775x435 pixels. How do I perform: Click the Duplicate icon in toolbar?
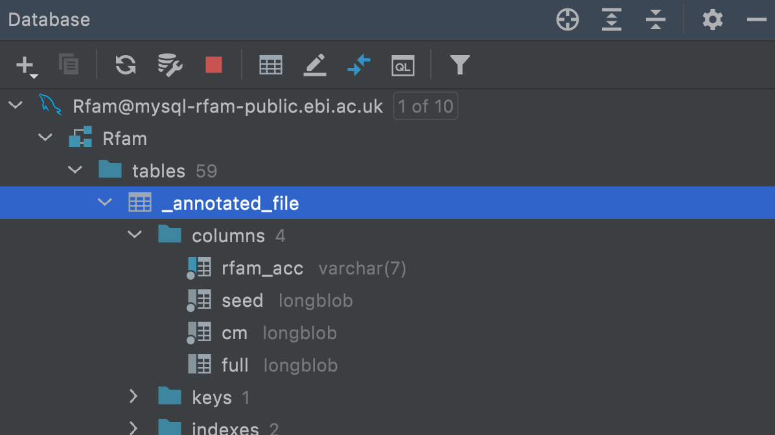pyautogui.click(x=69, y=64)
